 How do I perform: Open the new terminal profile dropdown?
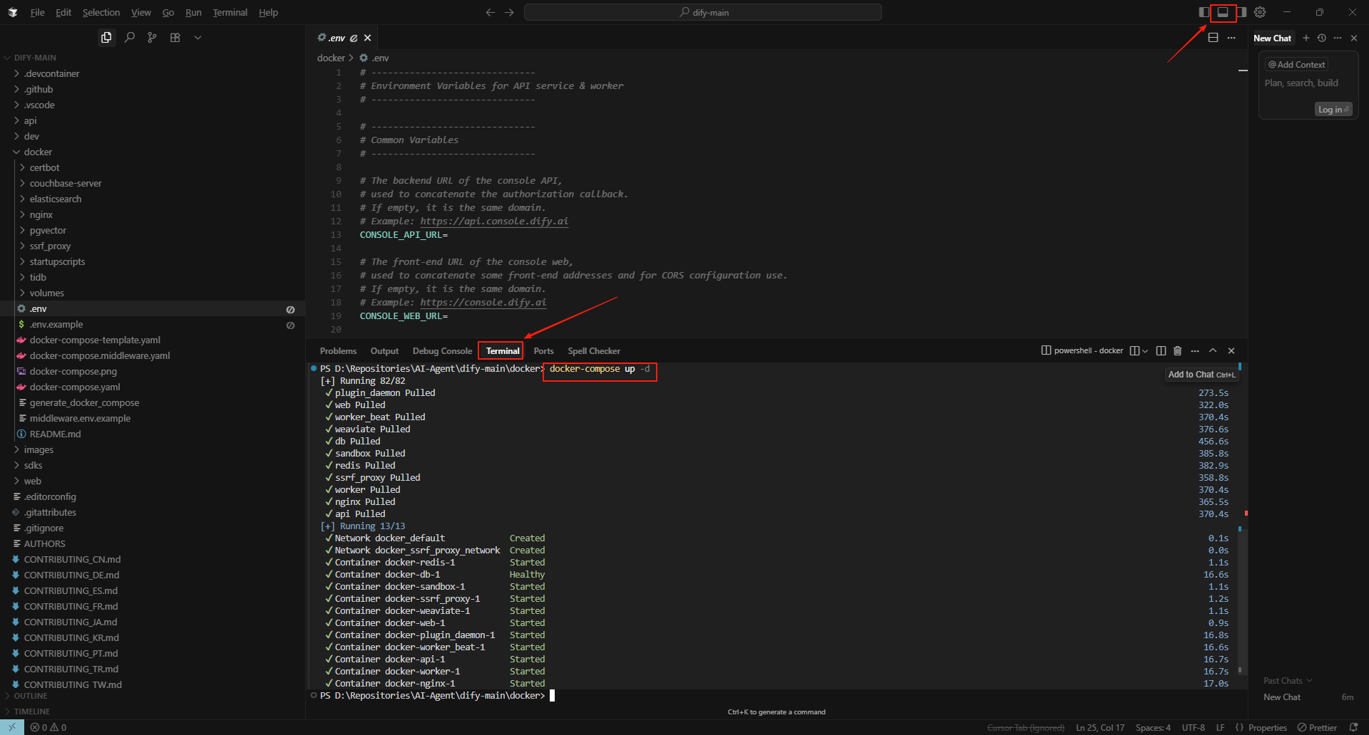(x=1145, y=350)
